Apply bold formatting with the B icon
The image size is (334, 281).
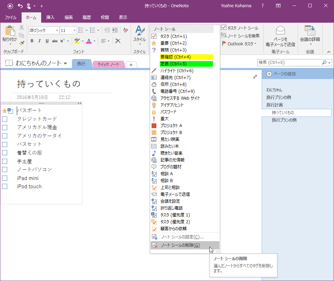pyautogui.click(x=32, y=41)
